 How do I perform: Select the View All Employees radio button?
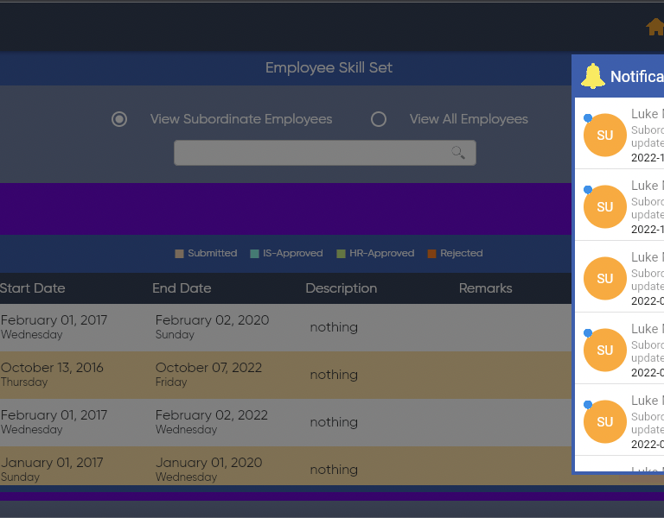(379, 119)
